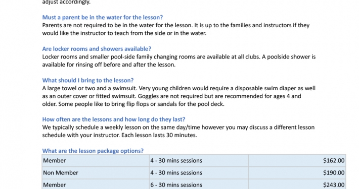Click the 'adjust accordingly' text at the top

66,2
